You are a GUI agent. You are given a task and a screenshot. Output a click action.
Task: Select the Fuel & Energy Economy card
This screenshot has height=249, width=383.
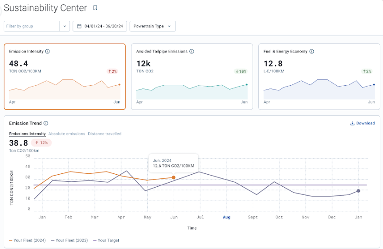pos(319,77)
